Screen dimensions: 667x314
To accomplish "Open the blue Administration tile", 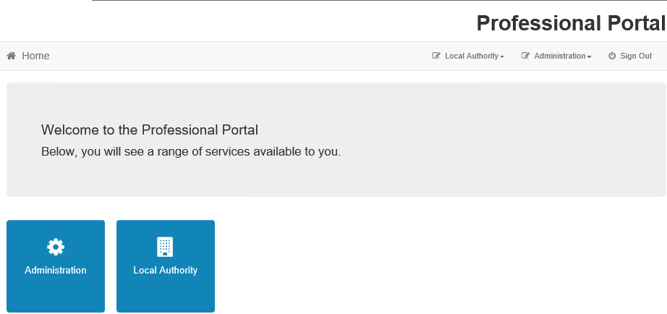I will click(56, 266).
